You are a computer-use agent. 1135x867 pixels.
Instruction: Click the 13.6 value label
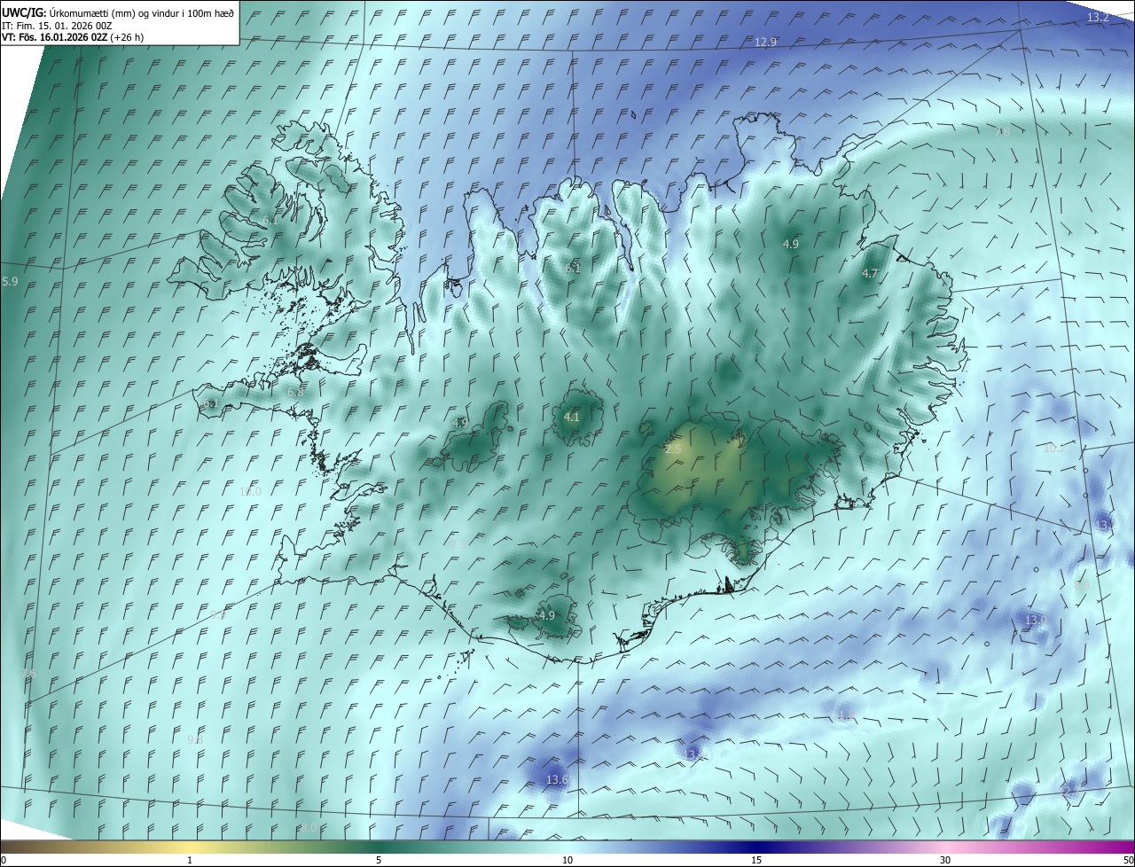click(x=557, y=780)
